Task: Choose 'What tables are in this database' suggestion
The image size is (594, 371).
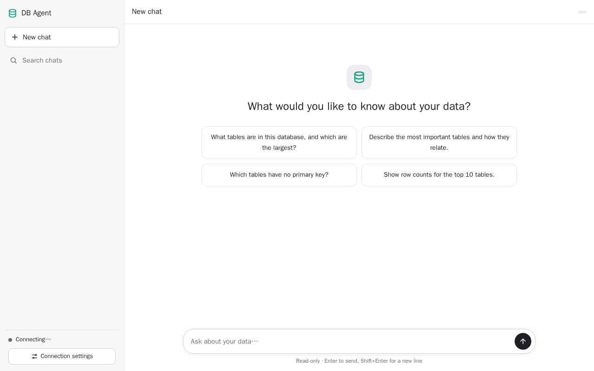Action: pos(279,142)
